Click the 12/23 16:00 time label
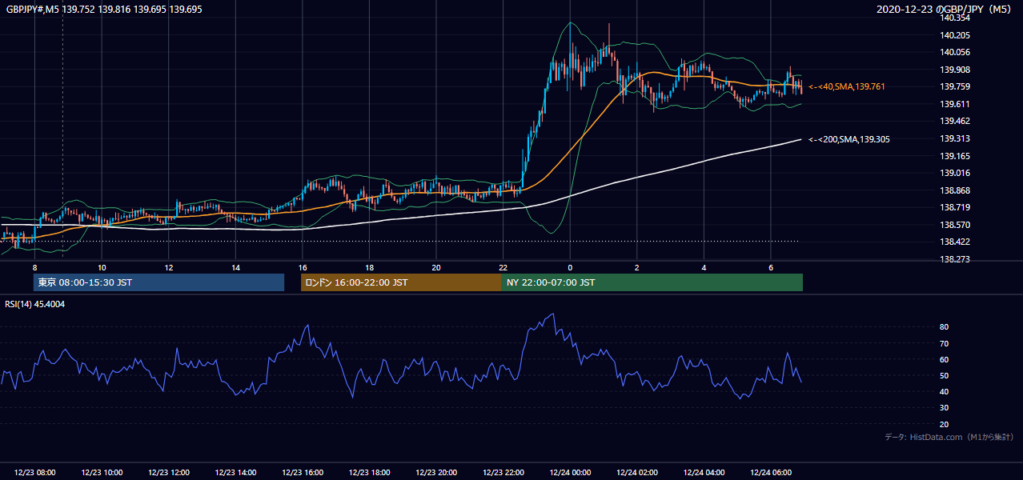Viewport: 1023px width, 480px height. click(x=303, y=473)
